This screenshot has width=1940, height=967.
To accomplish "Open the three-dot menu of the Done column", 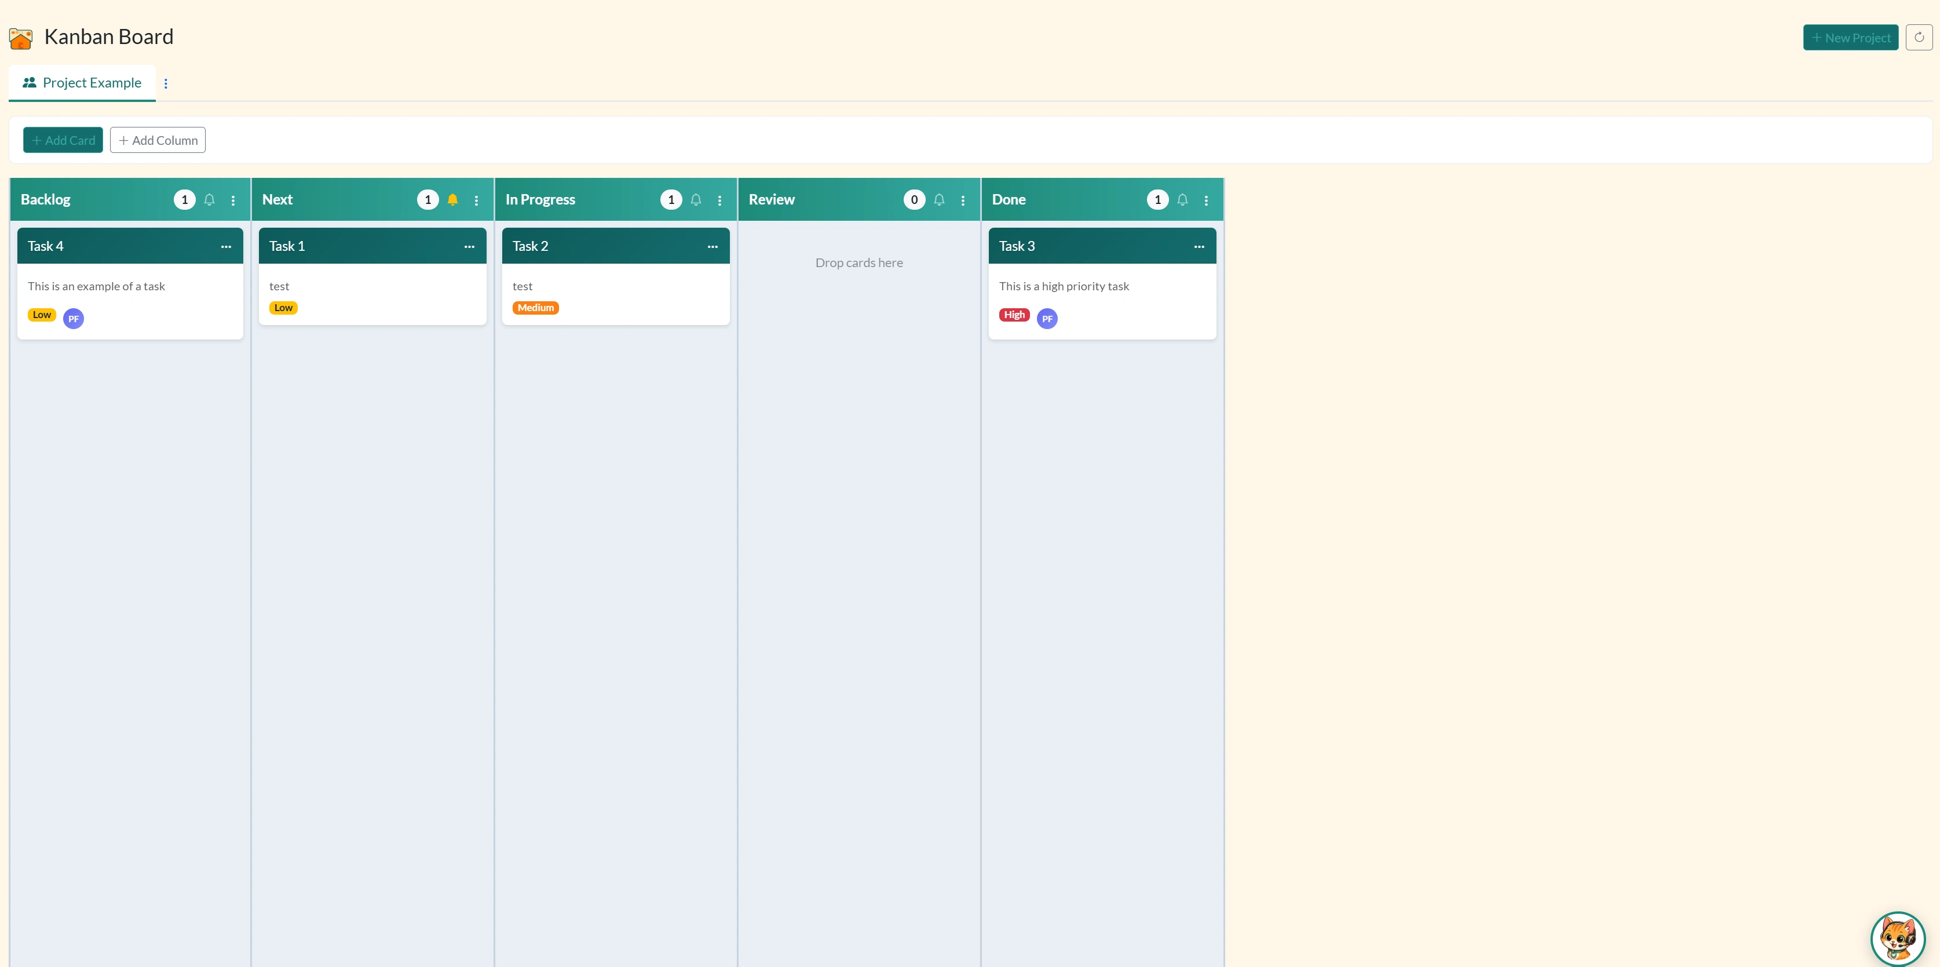I will click(1205, 199).
